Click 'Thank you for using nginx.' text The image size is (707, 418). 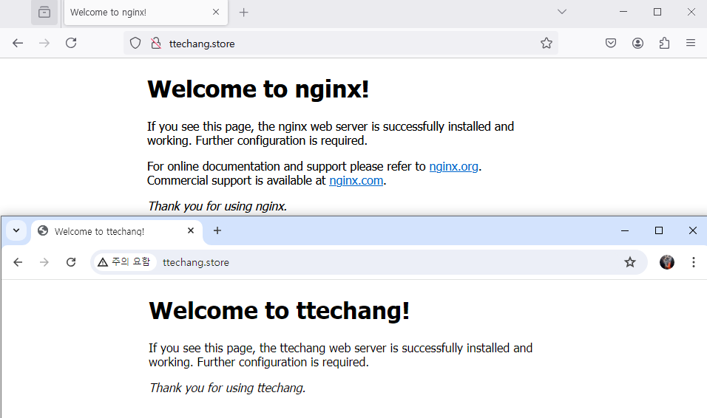pos(217,206)
